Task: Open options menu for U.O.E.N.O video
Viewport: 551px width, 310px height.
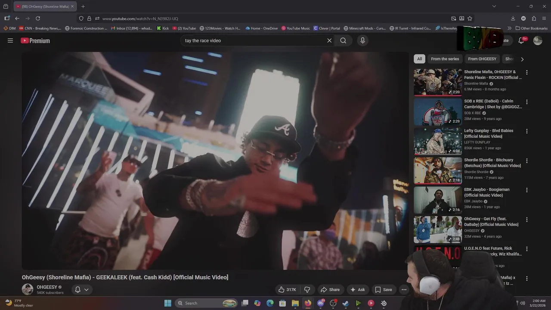Action: point(526,249)
